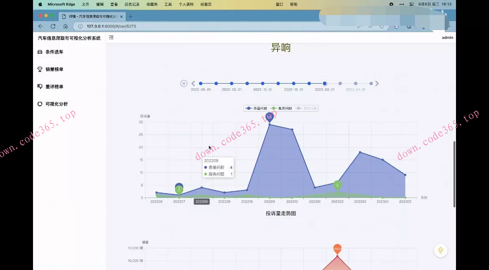Collapse the sidebar with the fold icon
The width and height of the screenshot is (489, 270).
tap(111, 38)
